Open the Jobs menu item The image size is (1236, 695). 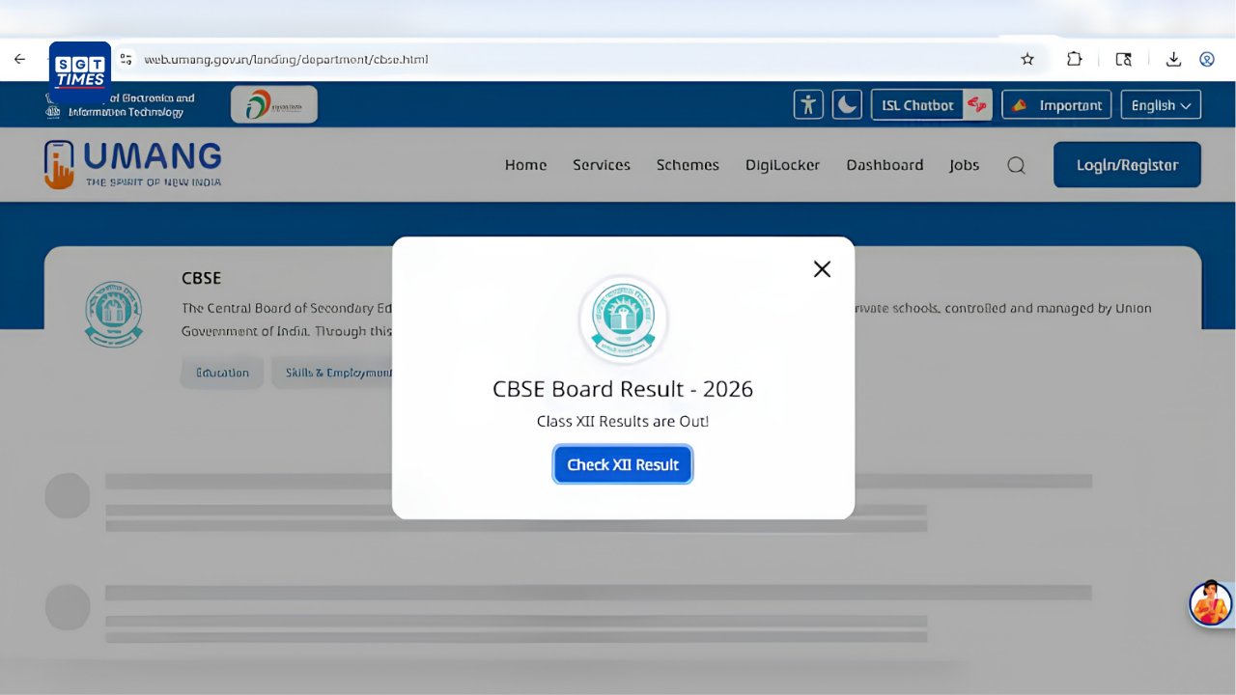[964, 165]
